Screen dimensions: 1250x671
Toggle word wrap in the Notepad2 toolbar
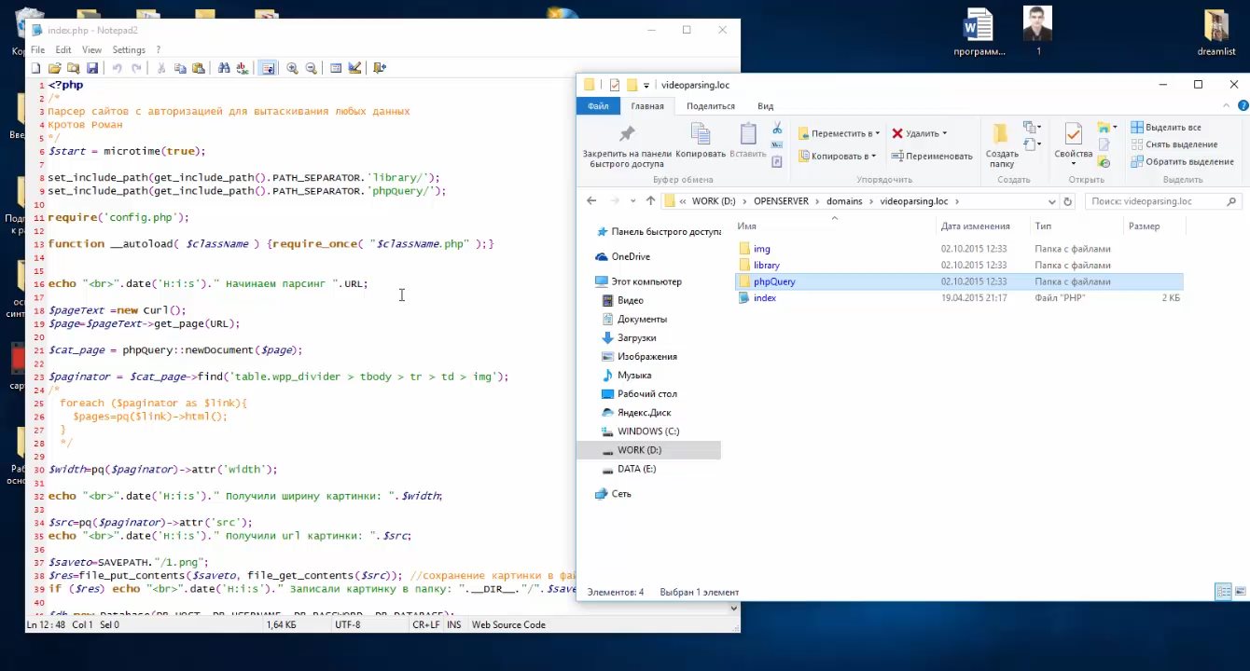[x=268, y=68]
